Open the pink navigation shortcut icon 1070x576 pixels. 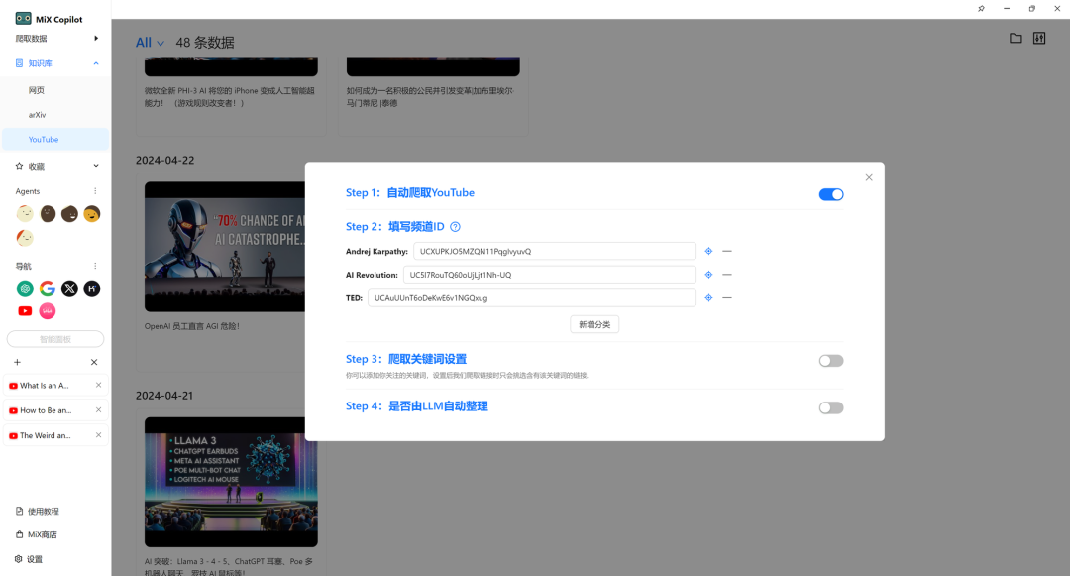click(x=48, y=311)
